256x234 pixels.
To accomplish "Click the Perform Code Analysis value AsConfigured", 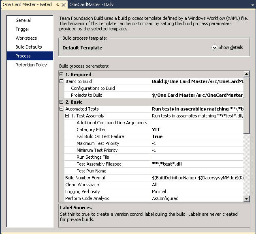I will tap(165, 198).
